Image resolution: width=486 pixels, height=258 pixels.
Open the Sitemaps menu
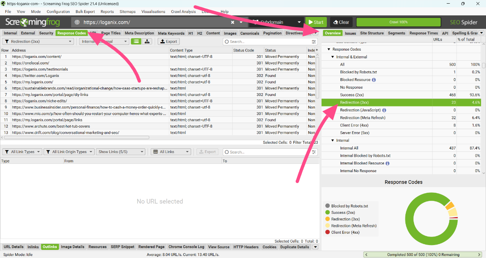pos(128,12)
